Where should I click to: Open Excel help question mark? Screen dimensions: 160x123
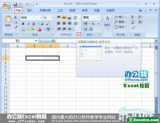[x=141, y=10]
